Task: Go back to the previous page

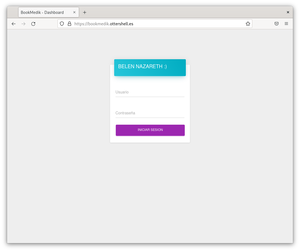Action: point(14,24)
